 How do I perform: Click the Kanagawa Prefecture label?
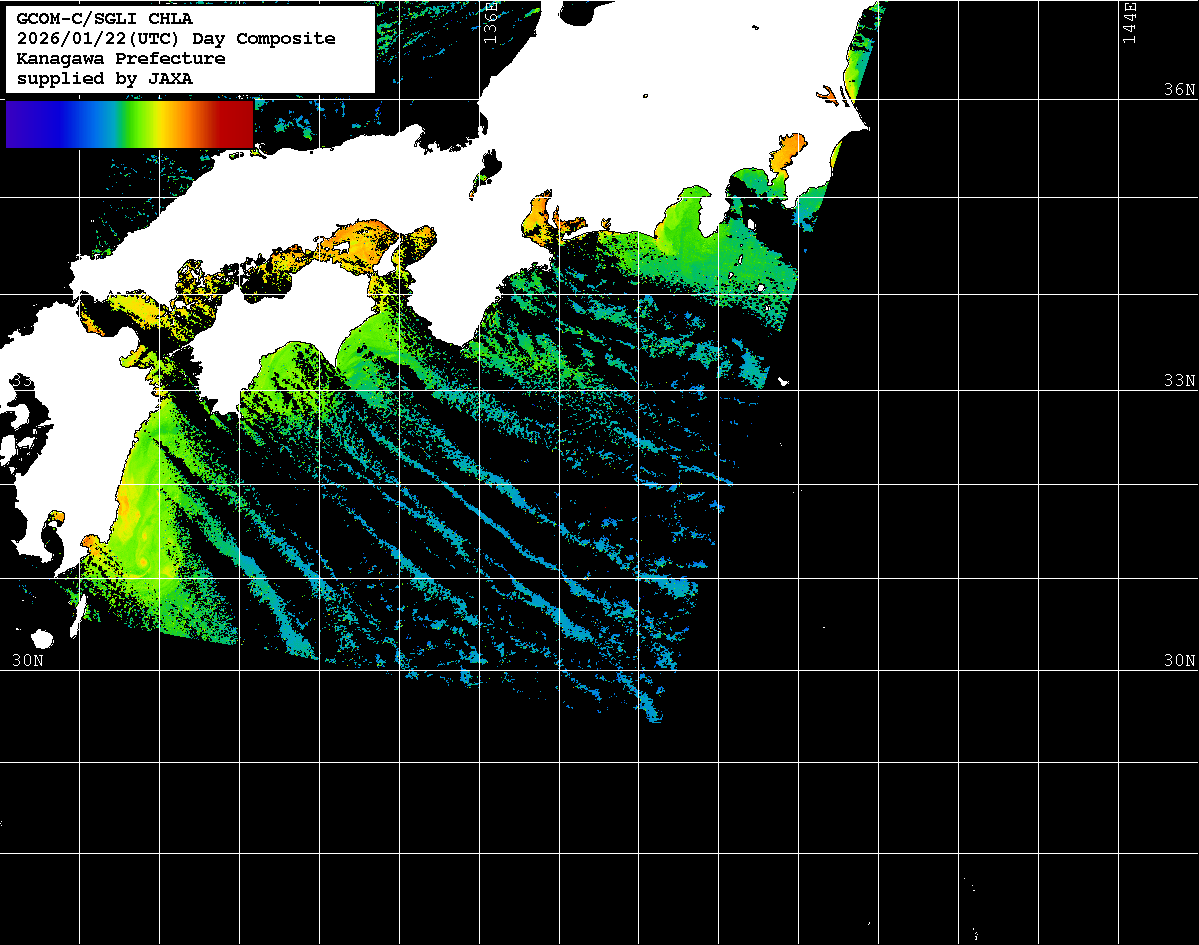pos(120,59)
